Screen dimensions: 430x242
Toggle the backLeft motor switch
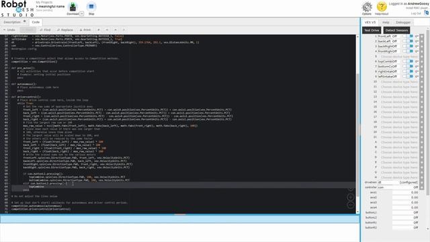[x=408, y=41]
